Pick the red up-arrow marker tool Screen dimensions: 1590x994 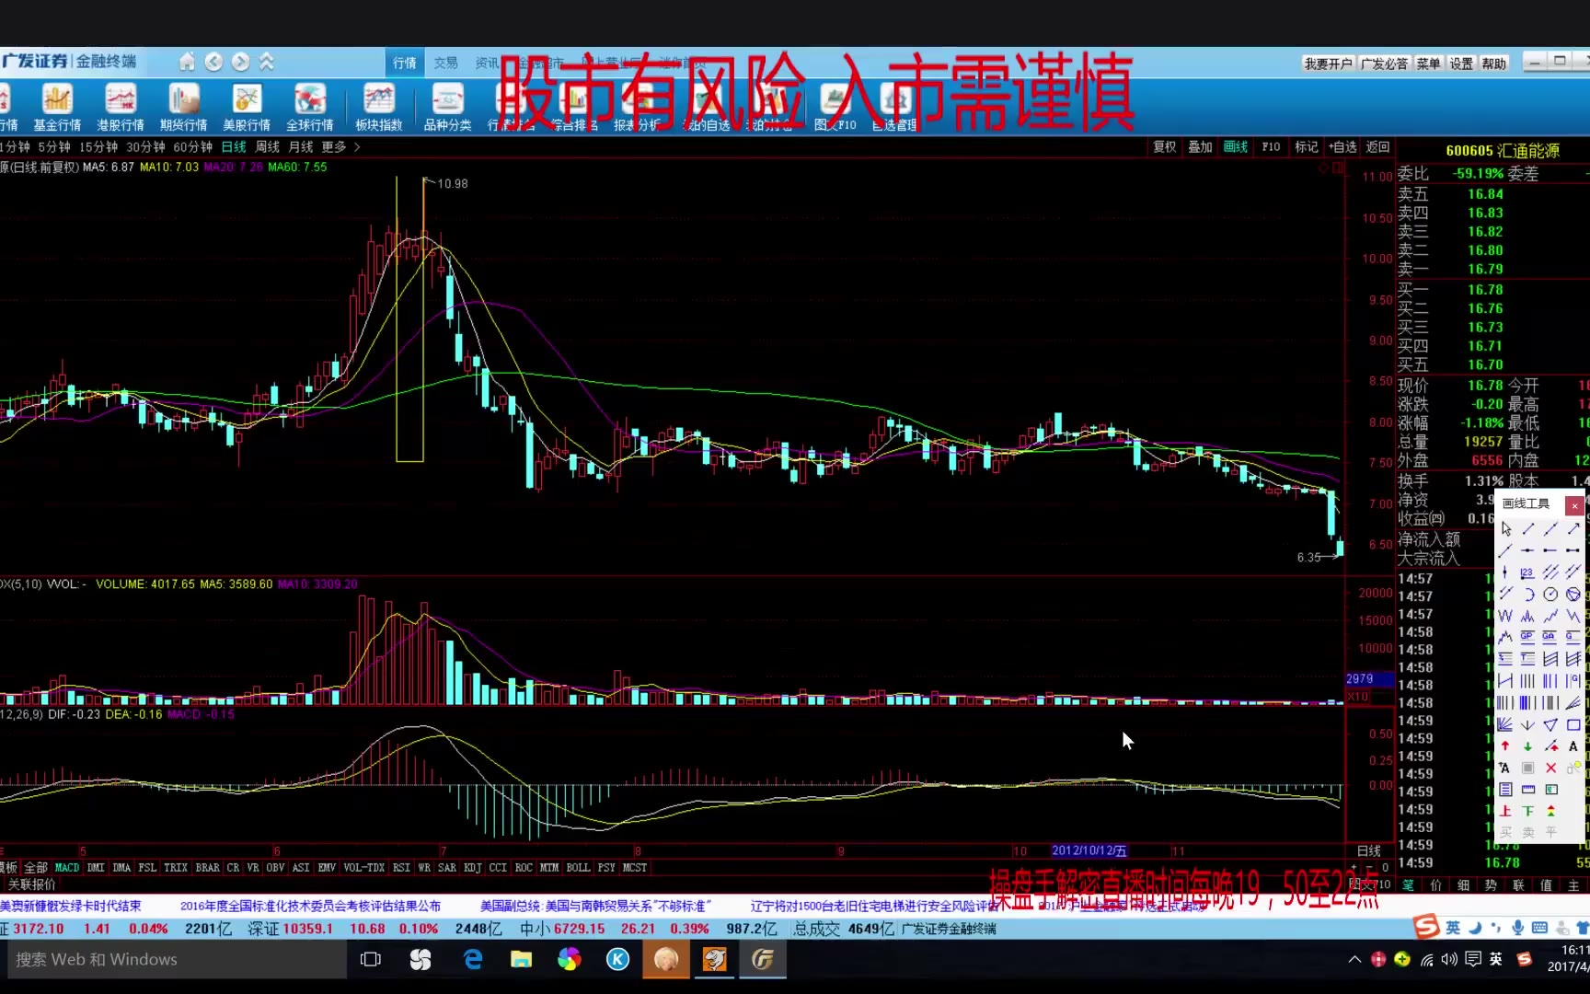pos(1505,746)
